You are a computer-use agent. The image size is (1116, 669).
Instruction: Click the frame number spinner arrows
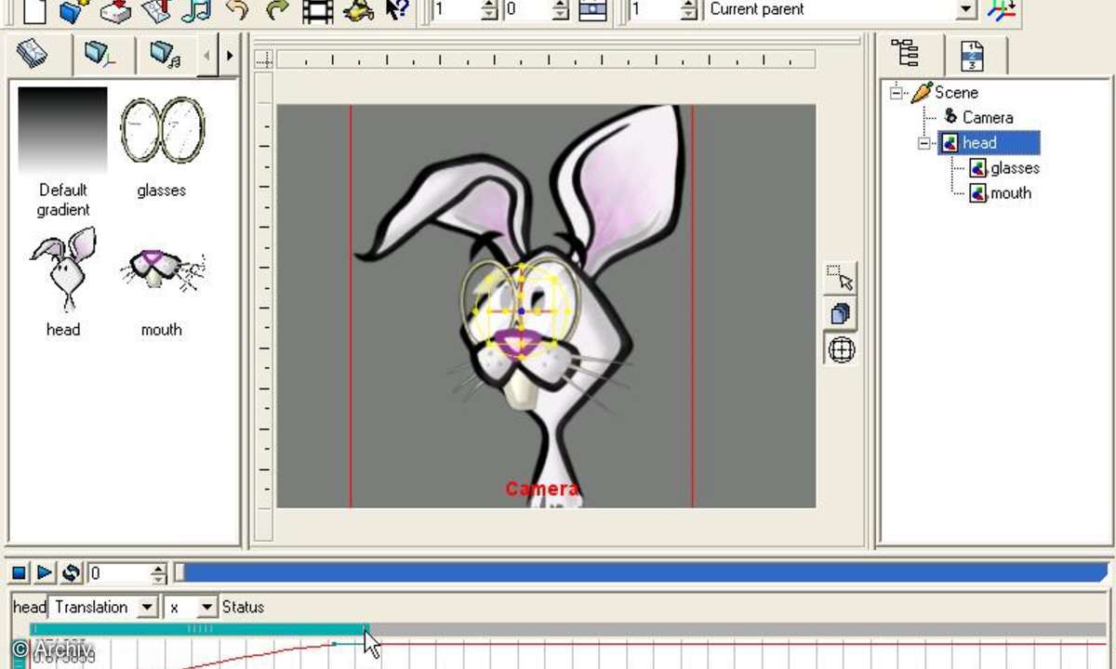[159, 573]
